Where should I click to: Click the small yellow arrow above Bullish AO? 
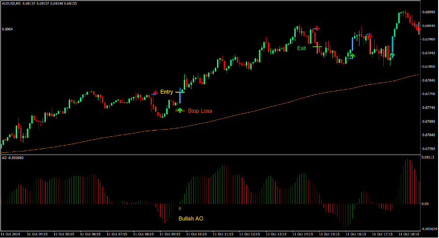pyautogui.click(x=180, y=208)
